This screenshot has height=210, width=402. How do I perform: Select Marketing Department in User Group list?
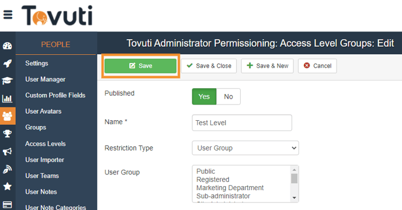[x=230, y=188]
